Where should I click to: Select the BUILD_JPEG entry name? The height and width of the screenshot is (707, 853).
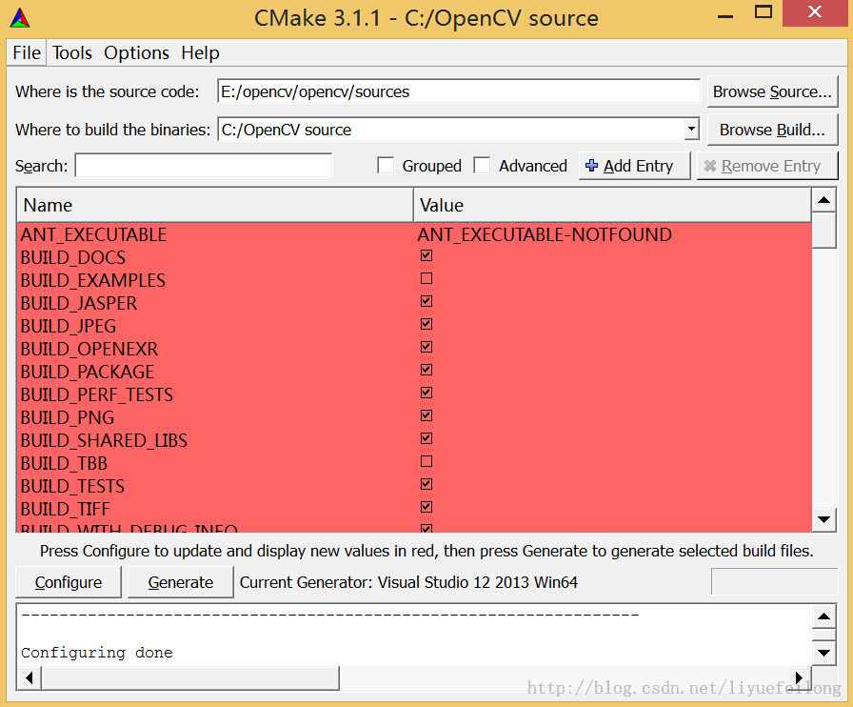[x=69, y=326]
